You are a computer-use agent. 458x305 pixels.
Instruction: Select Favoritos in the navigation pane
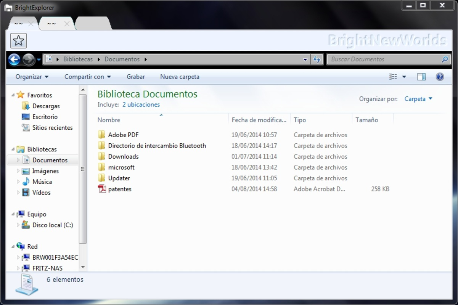click(40, 95)
